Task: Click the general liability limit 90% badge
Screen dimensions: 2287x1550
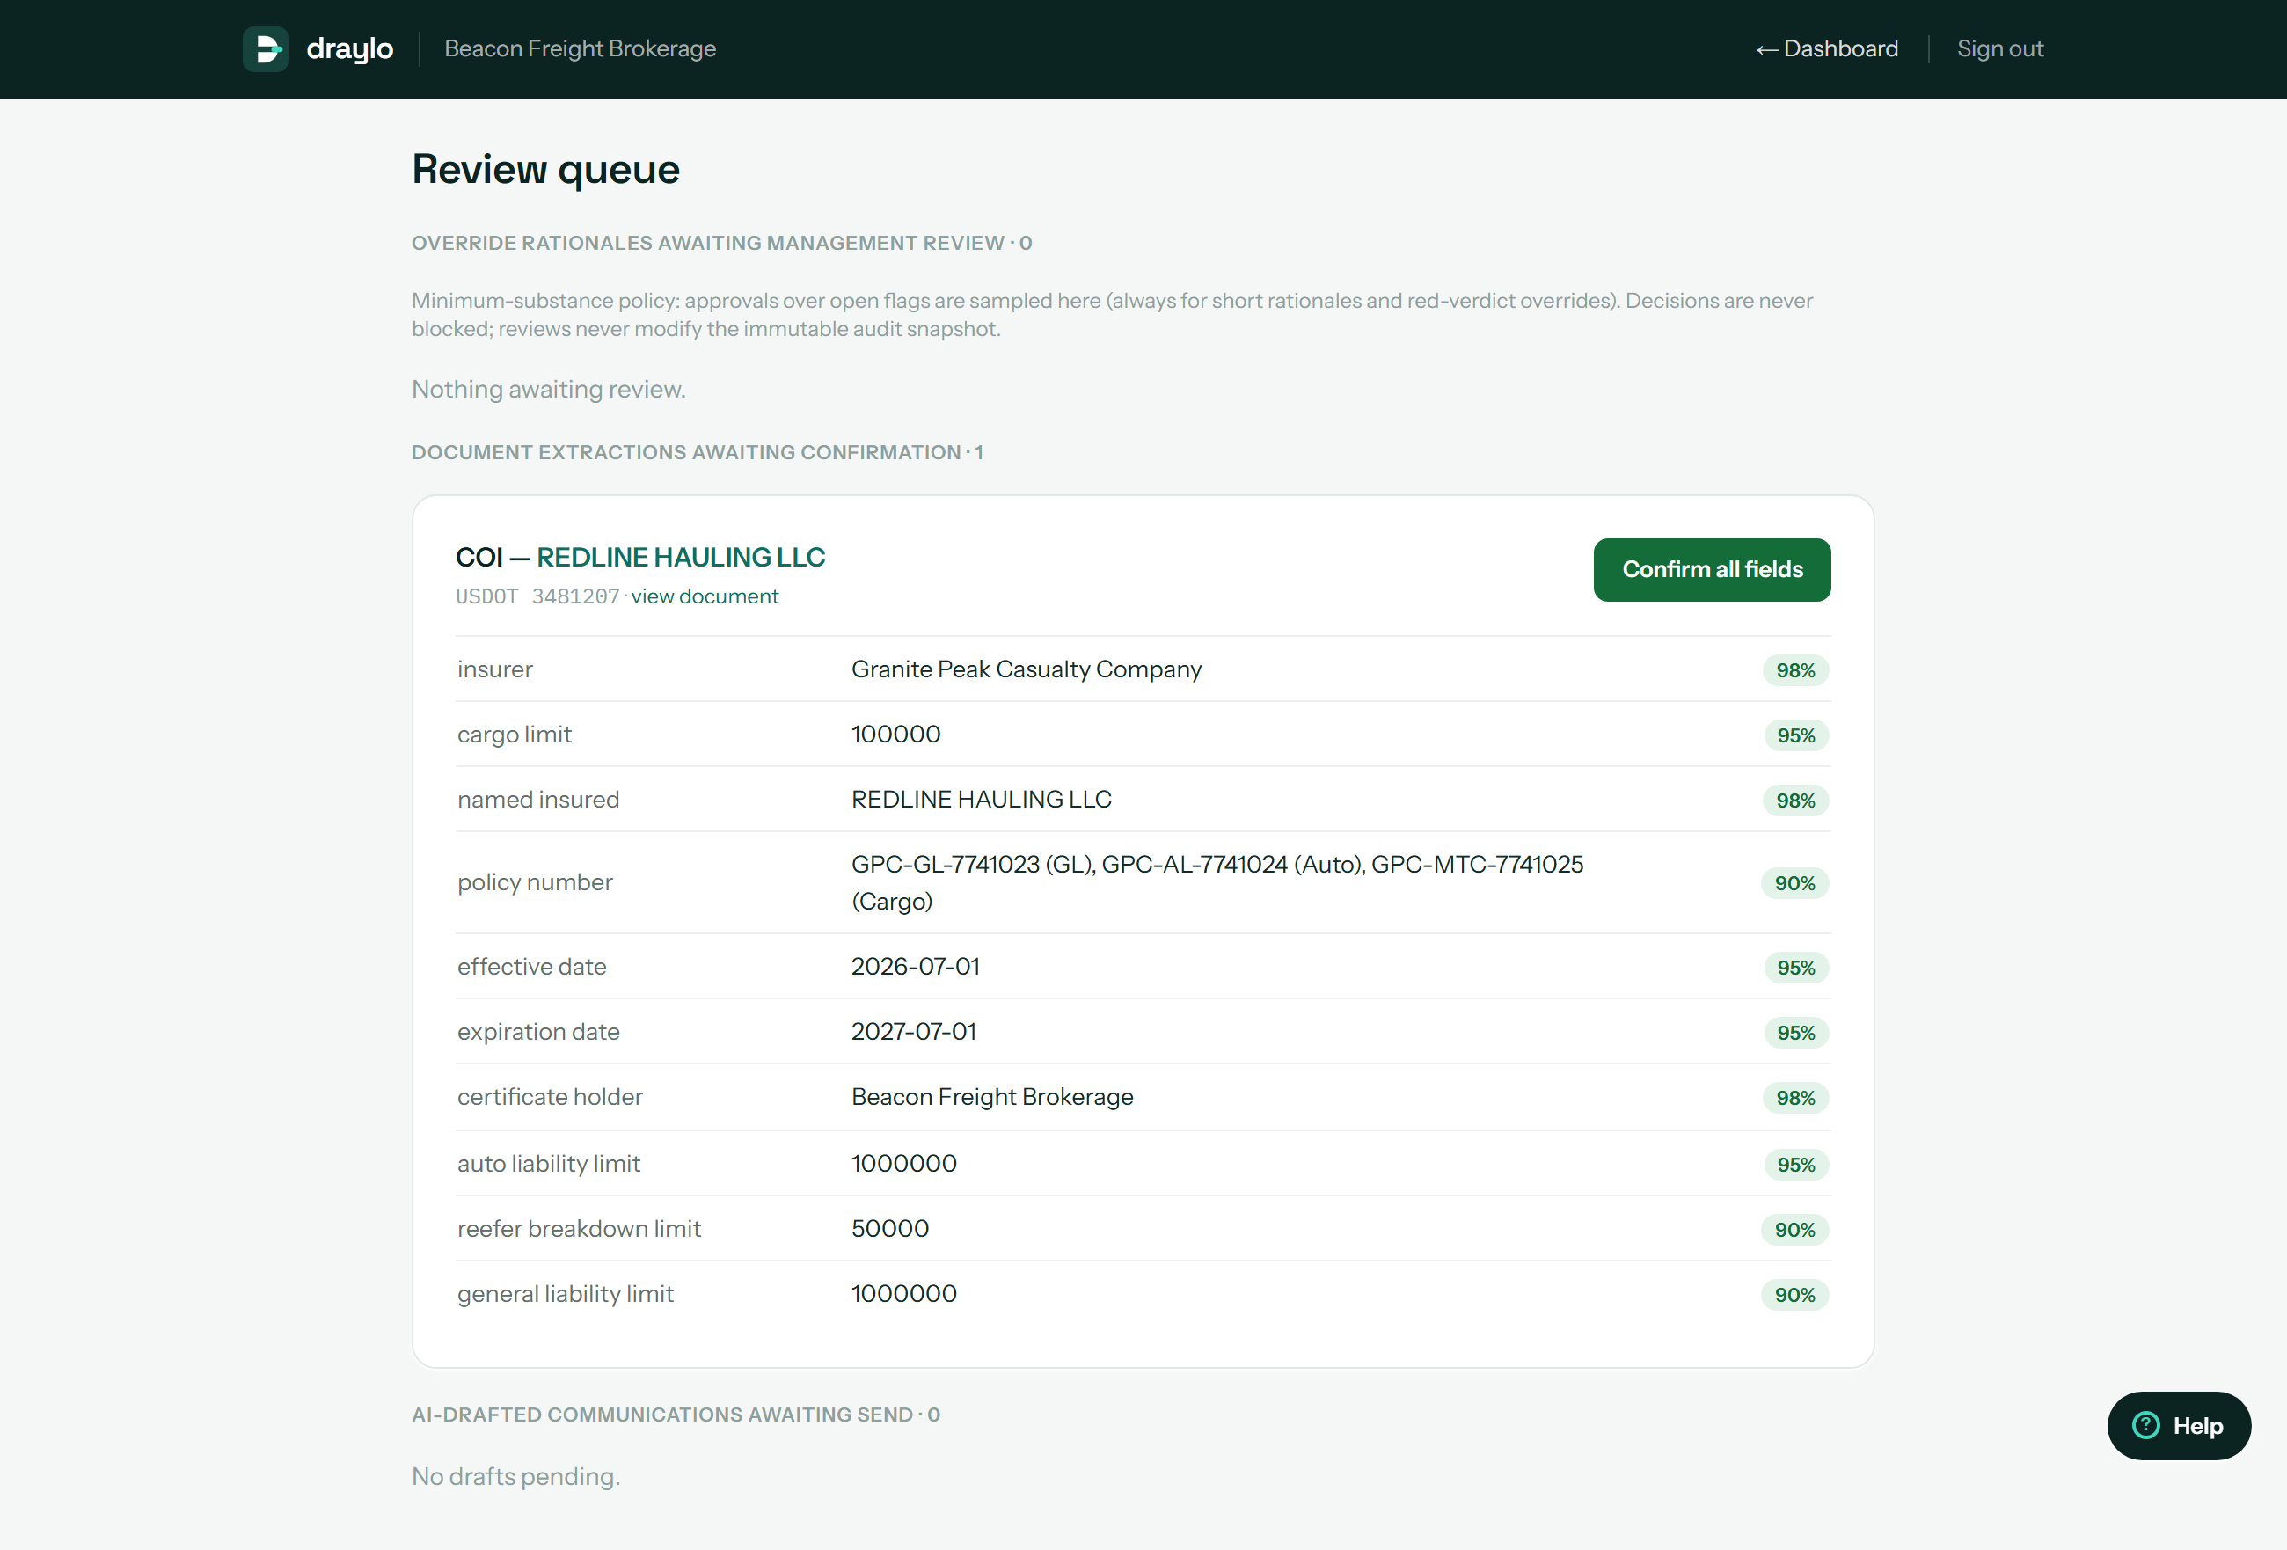Action: pos(1794,1294)
